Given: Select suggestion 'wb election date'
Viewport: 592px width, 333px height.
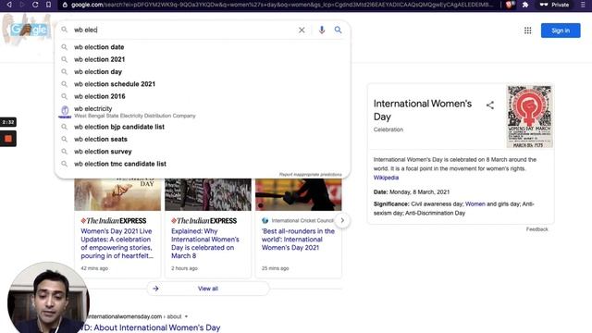Looking at the screenshot, I should [x=203, y=47].
